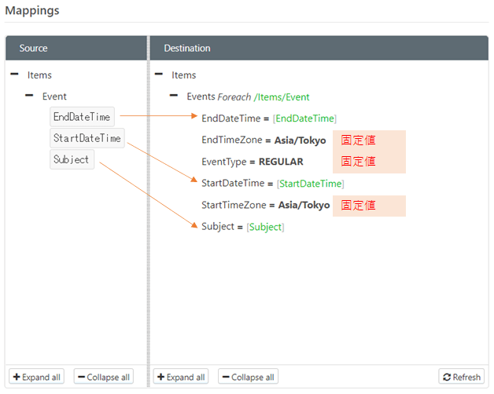Select source Subject field
Screen dimensions: 494x394
pyautogui.click(x=72, y=159)
